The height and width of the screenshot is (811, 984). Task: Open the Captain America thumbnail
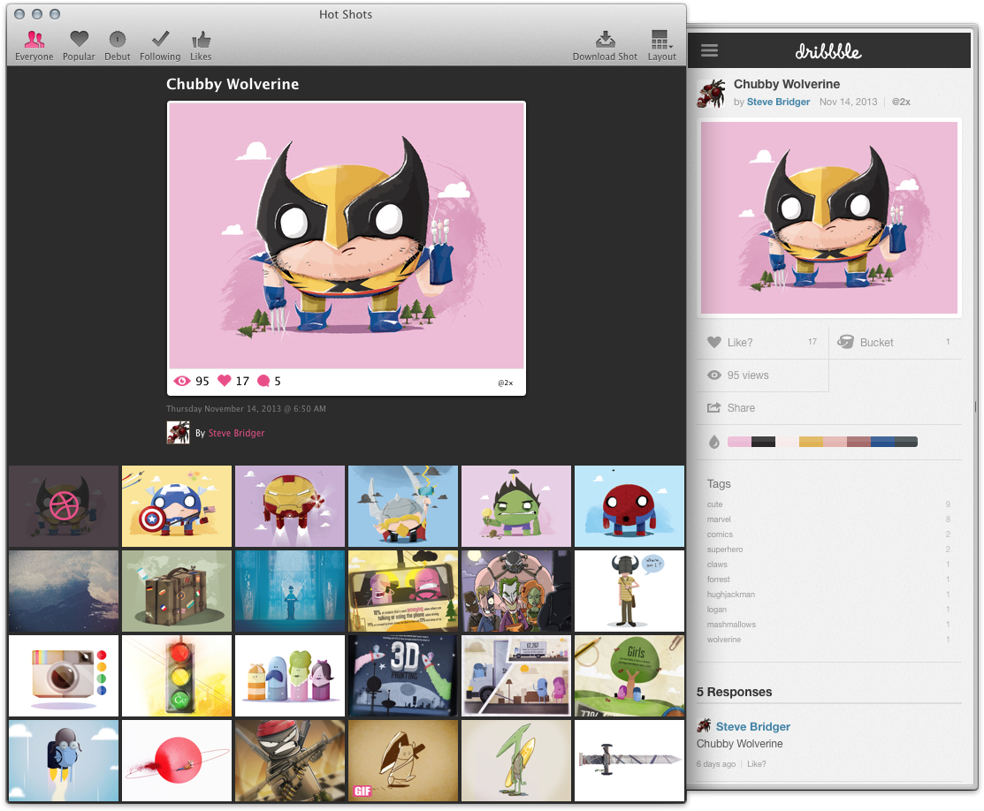pyautogui.click(x=176, y=506)
